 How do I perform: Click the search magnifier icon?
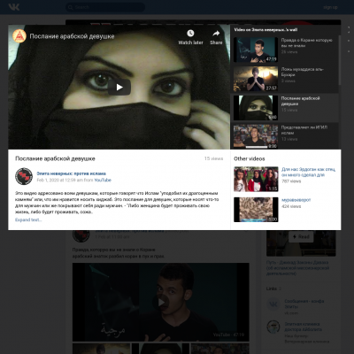click(x=71, y=7)
